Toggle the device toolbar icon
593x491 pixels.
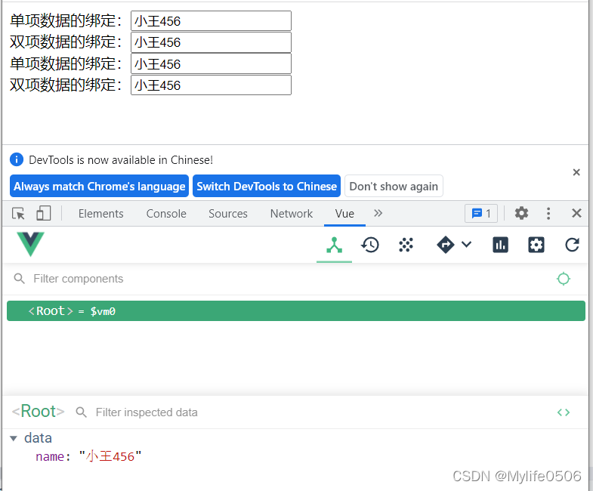[x=44, y=213]
